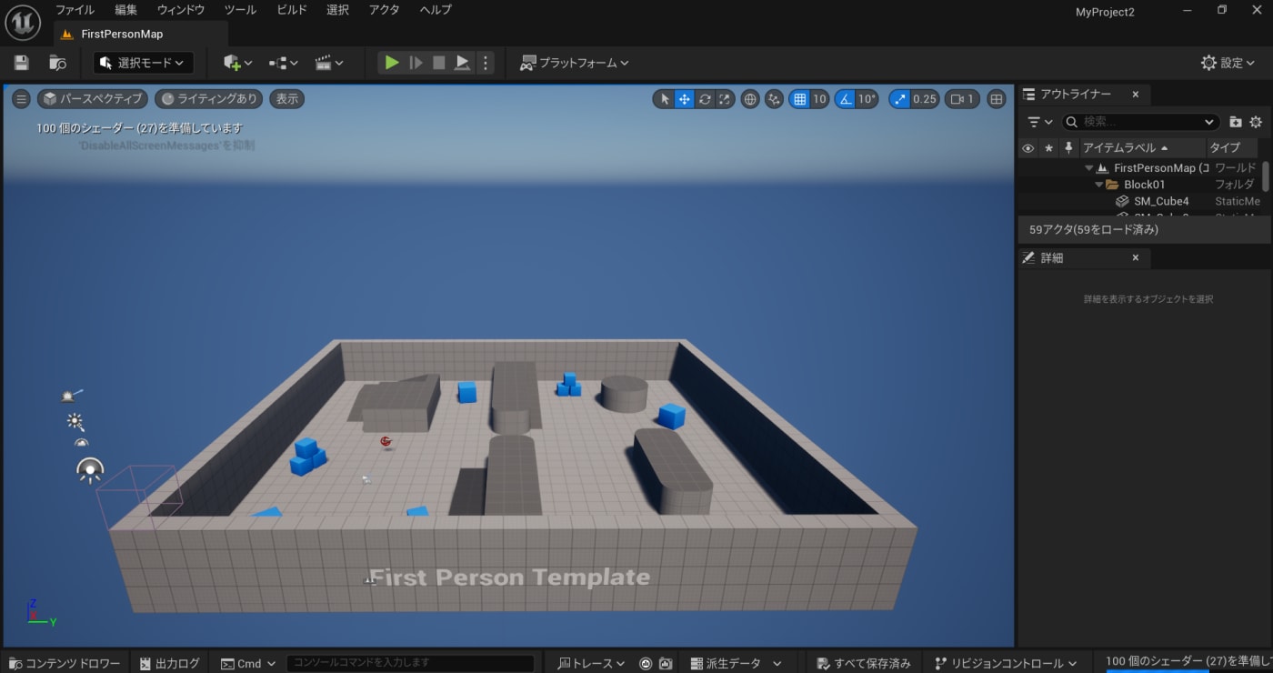1273x673 pixels.
Task: Click the star favorites column header
Action: (x=1048, y=147)
